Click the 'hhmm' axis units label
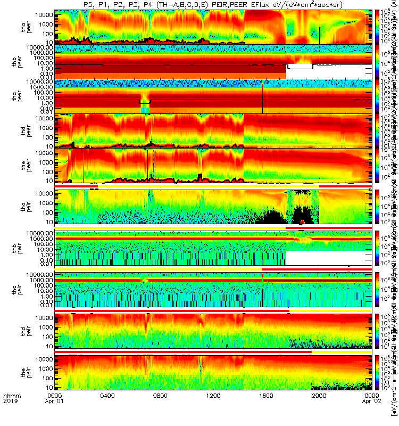Screen dimensions: 399x426 coord(12,396)
